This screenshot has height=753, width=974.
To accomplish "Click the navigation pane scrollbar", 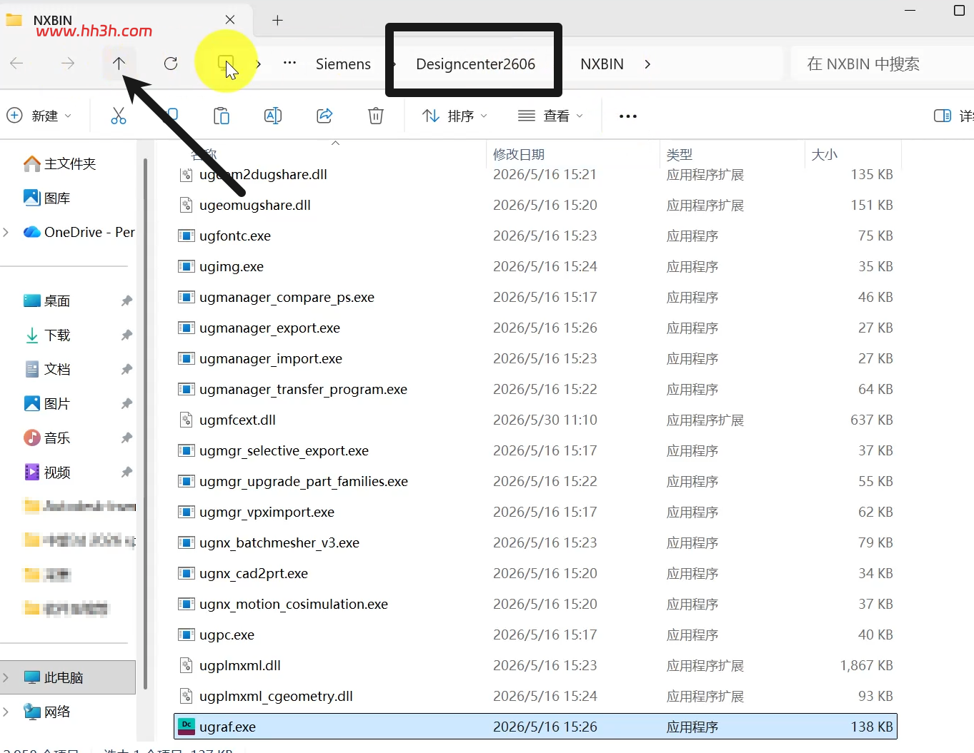I will coord(145,424).
